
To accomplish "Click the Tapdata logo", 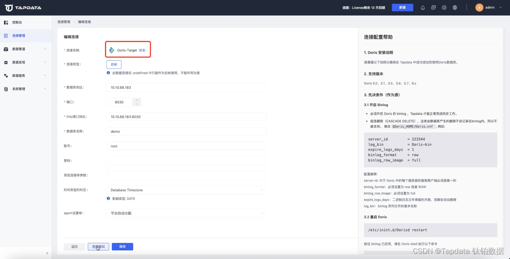I will [23, 8].
